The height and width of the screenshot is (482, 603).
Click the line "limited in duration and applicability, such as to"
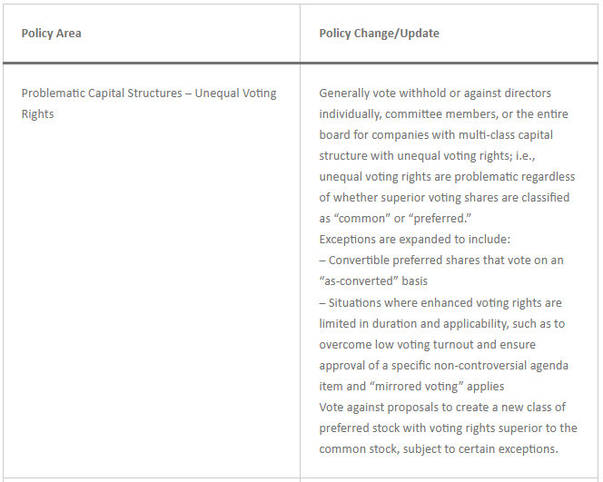(x=441, y=323)
